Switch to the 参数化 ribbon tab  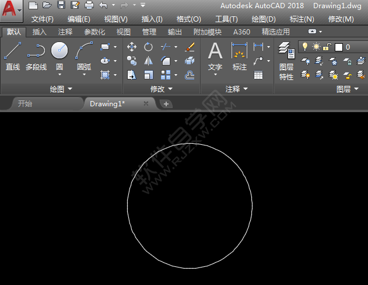point(94,32)
